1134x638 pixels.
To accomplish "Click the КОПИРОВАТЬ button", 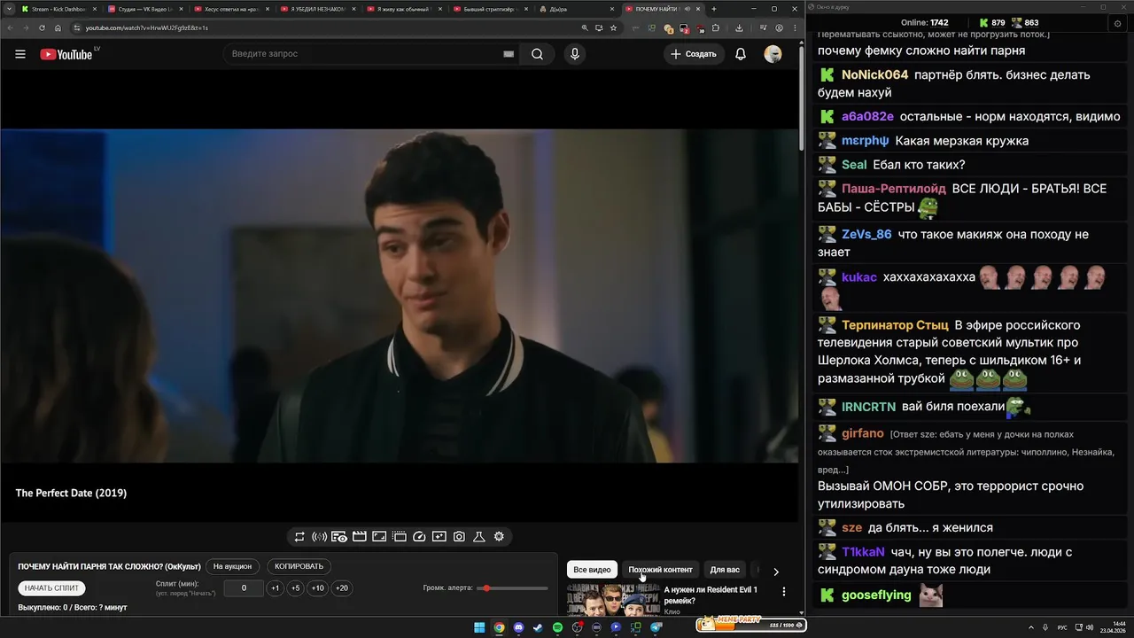I will (299, 566).
